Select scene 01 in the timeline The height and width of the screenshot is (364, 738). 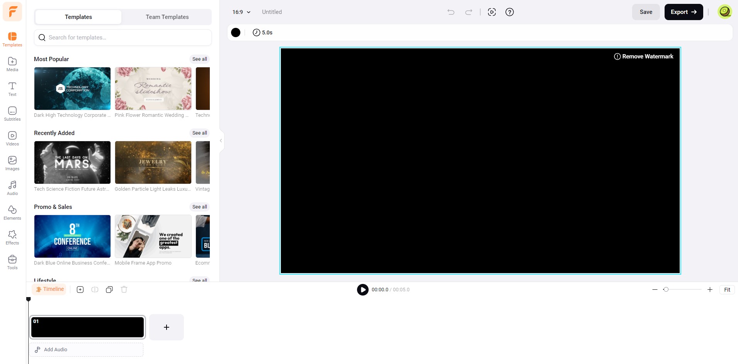click(88, 327)
